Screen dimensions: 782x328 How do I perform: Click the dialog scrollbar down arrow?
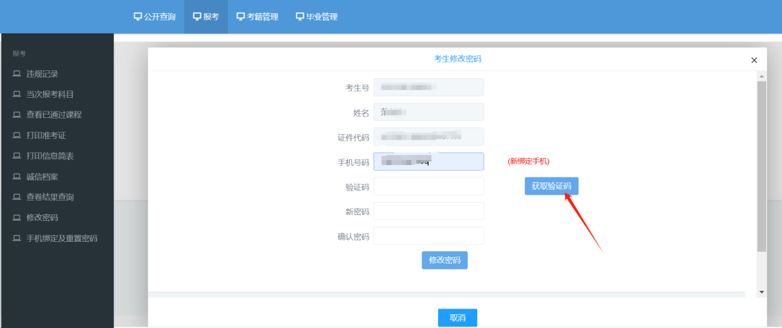pos(762,292)
